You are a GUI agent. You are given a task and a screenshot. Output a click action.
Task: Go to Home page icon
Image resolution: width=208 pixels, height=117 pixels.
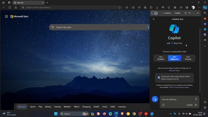click(x=16, y=7)
